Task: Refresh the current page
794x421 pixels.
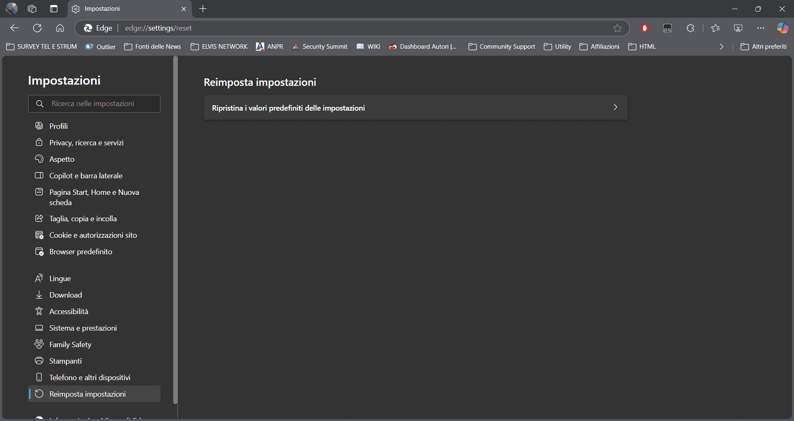Action: pos(37,28)
